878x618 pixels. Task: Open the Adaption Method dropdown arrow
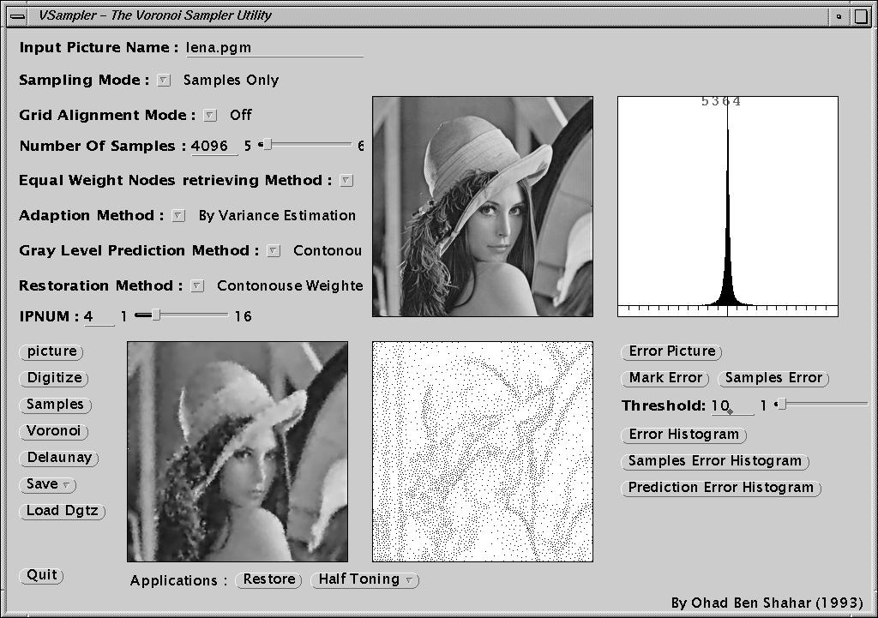178,215
